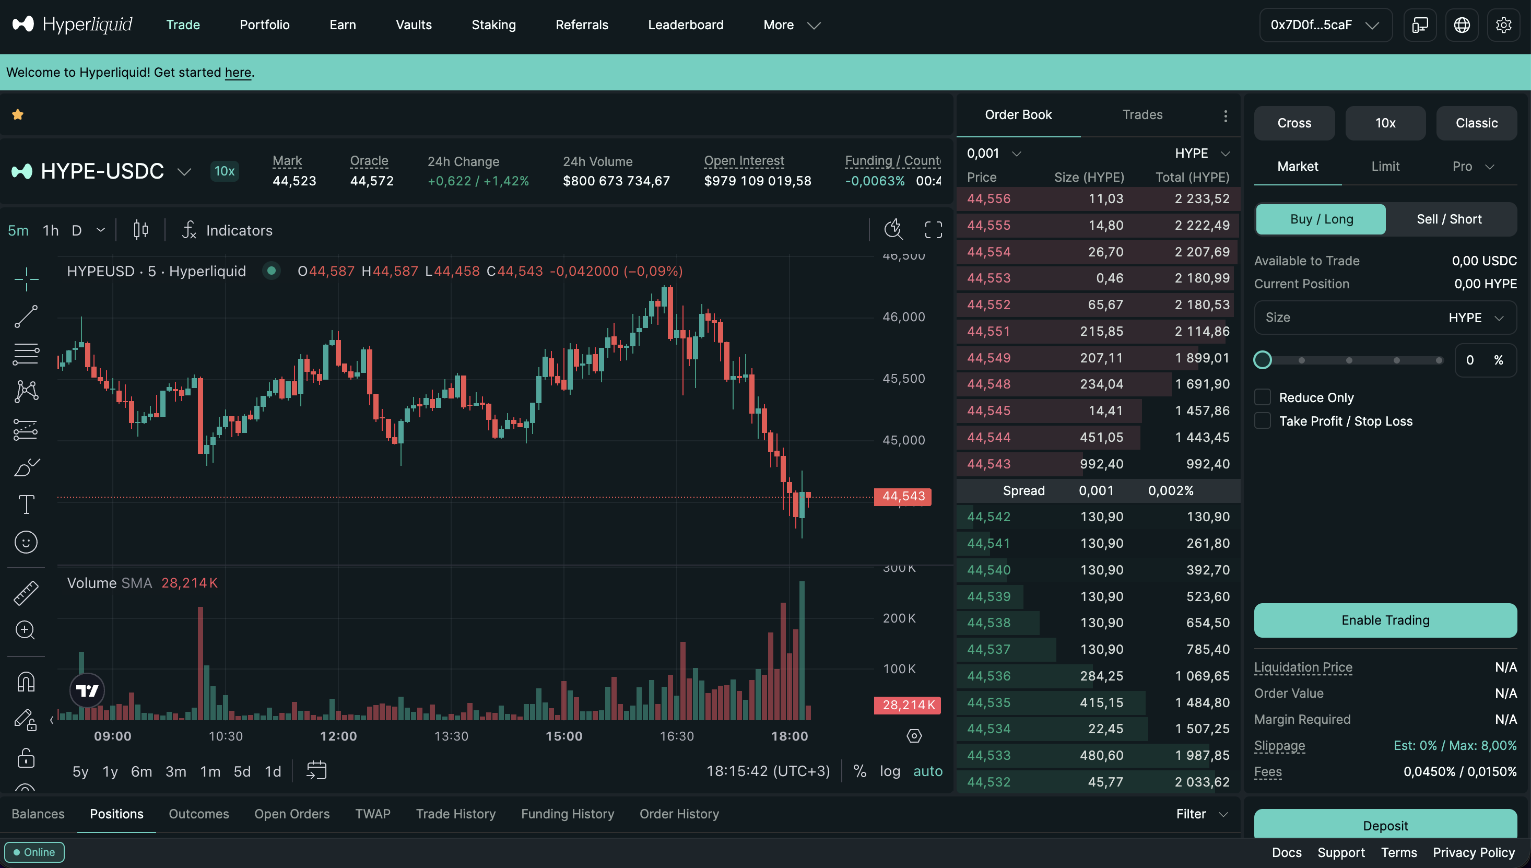Follow the 'here' get started link

coord(238,72)
